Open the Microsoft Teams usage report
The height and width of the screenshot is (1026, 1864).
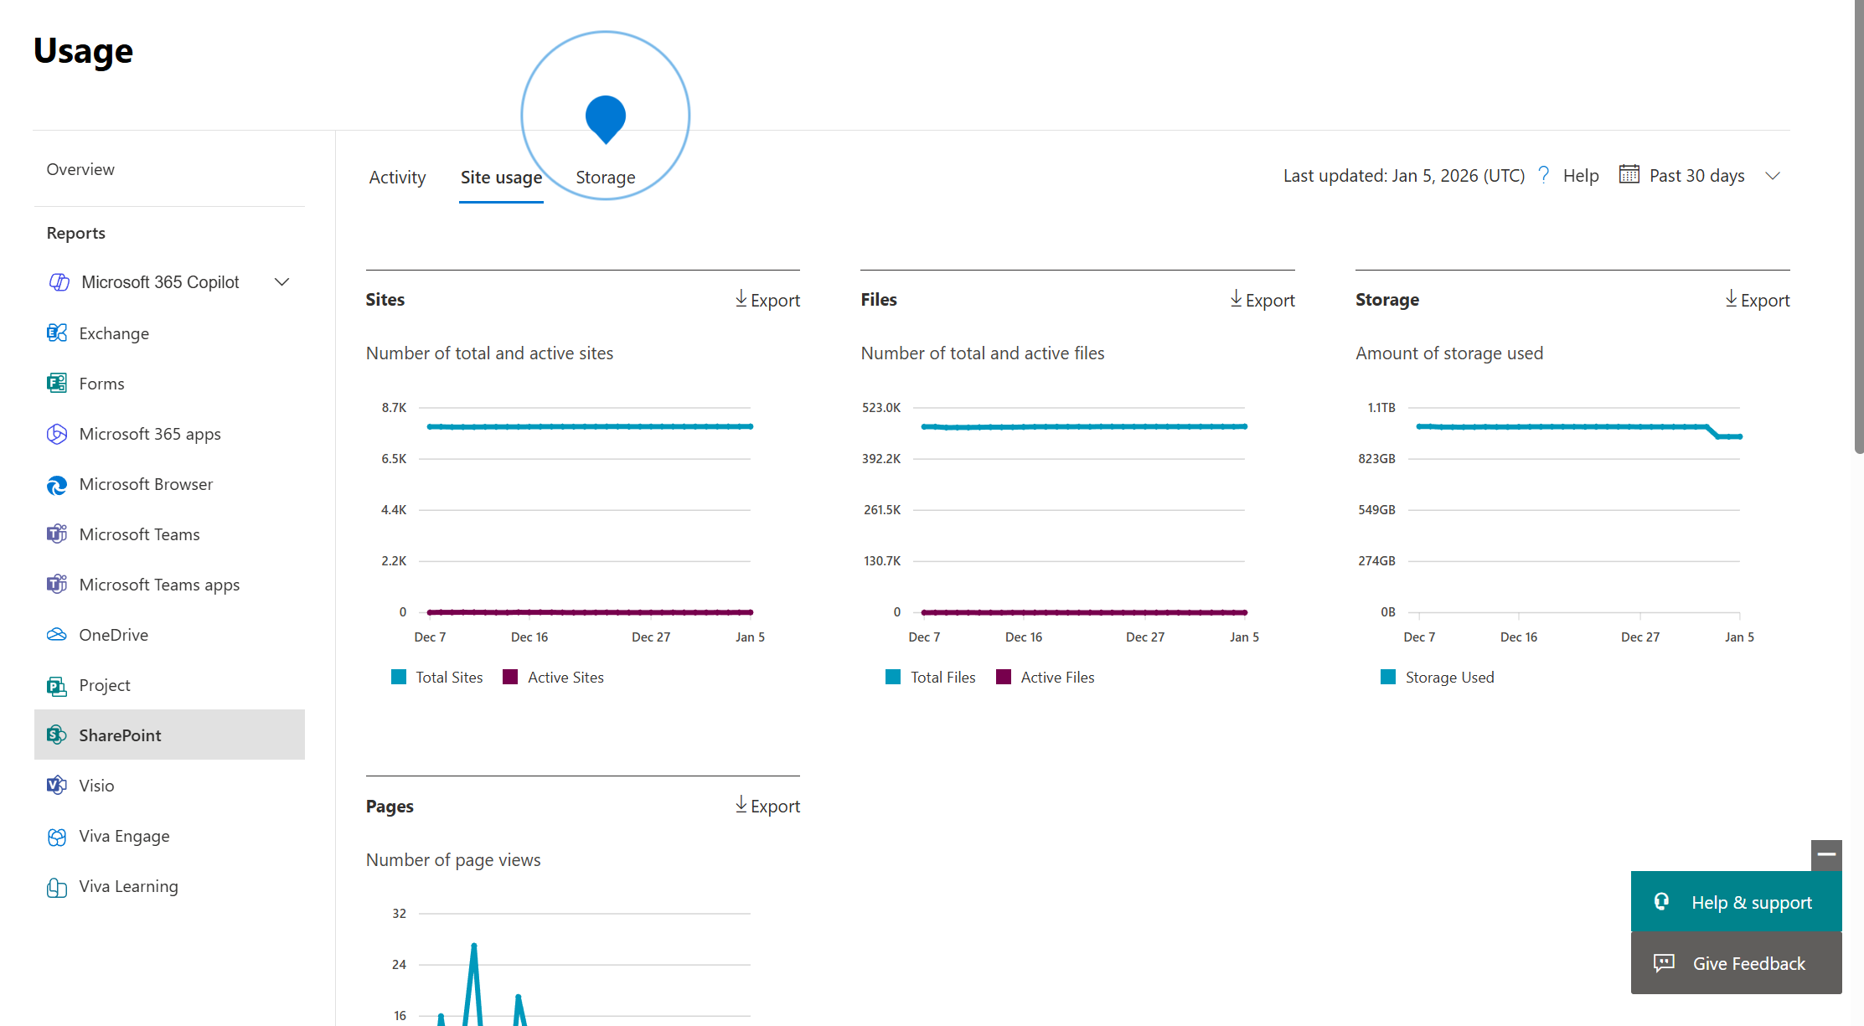(139, 534)
